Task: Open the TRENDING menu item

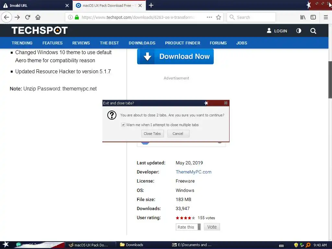Action: [22, 43]
